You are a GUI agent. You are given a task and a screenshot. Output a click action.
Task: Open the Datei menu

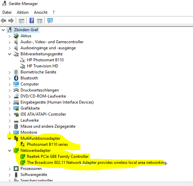pos(7,12)
